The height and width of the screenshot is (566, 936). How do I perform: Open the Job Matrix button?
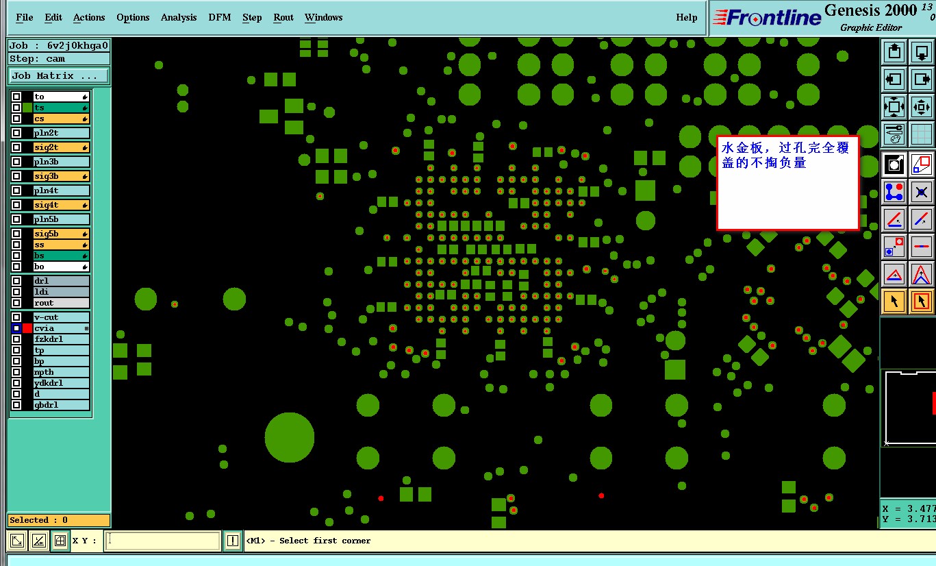coord(59,75)
